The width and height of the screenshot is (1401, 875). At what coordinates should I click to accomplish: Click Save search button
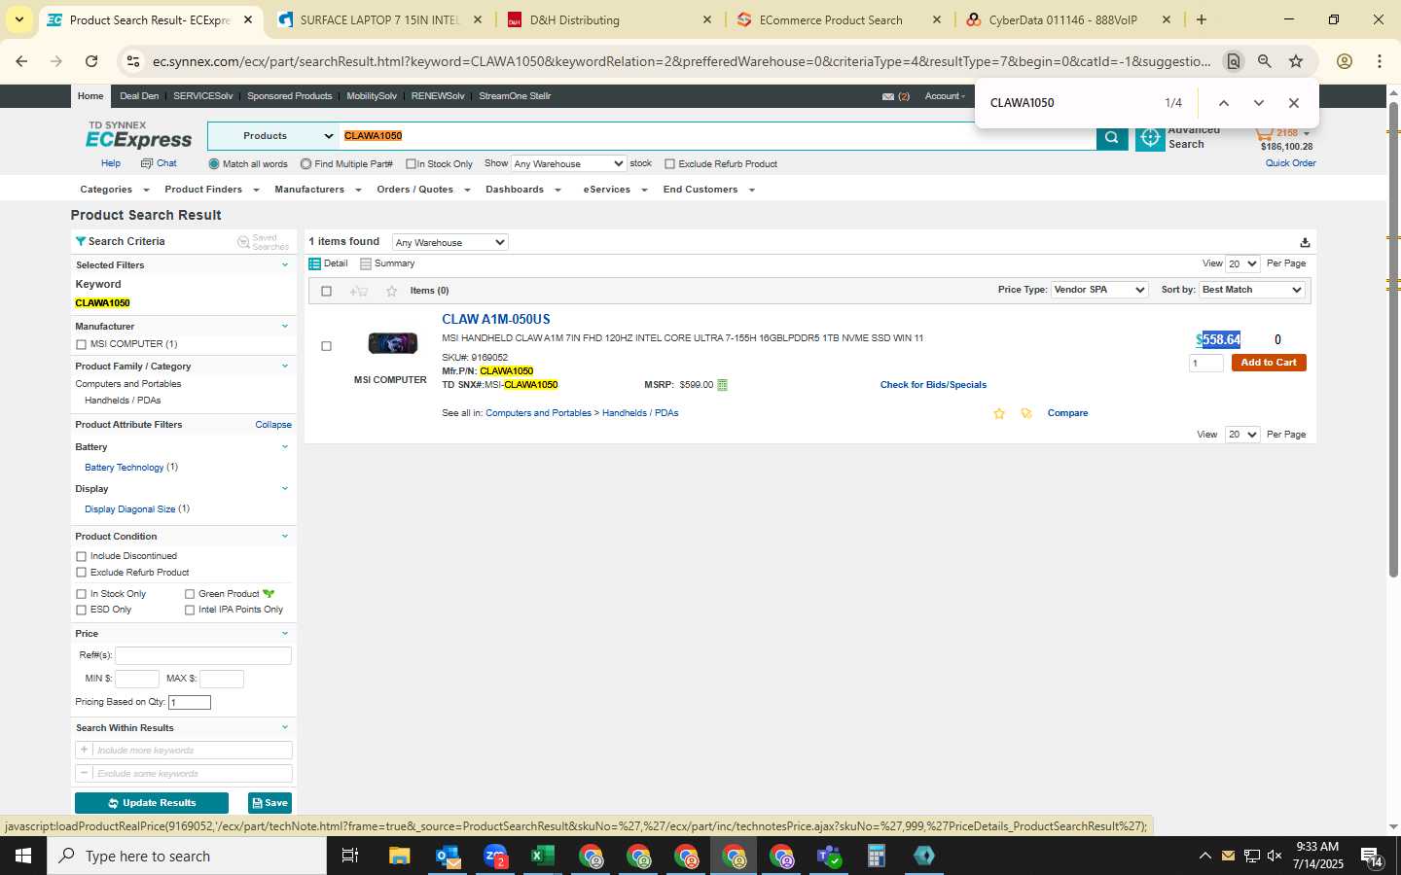269,803
